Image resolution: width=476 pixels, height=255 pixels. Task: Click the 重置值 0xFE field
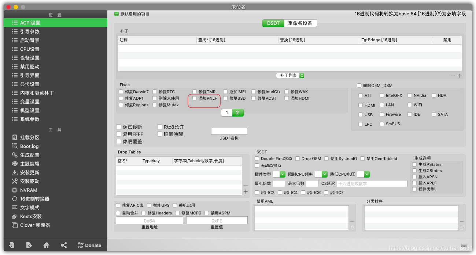tap(217, 220)
